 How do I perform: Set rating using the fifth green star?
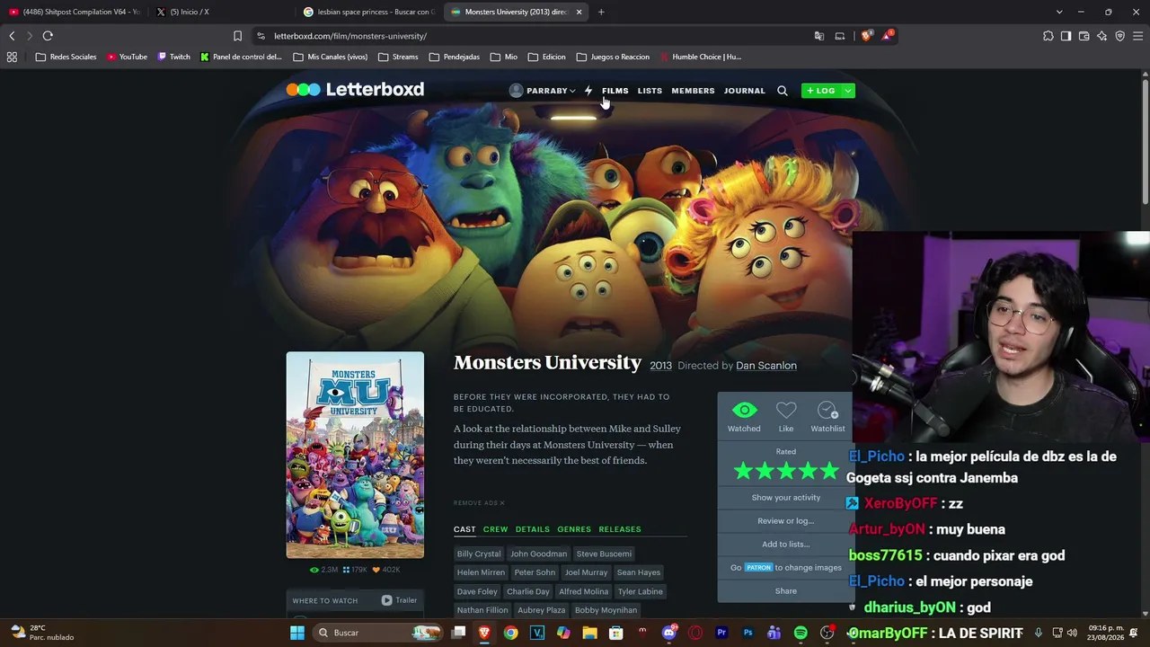pos(829,471)
